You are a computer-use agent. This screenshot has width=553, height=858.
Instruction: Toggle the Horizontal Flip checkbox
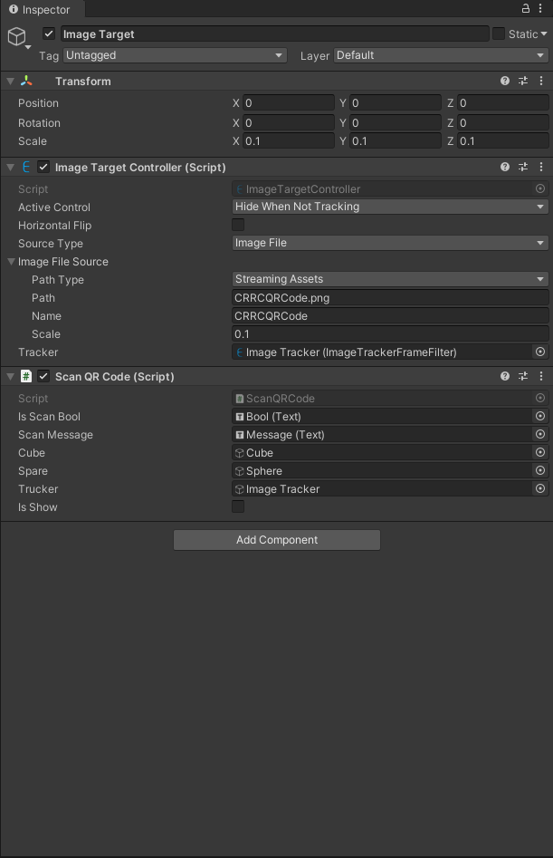pyautogui.click(x=237, y=225)
